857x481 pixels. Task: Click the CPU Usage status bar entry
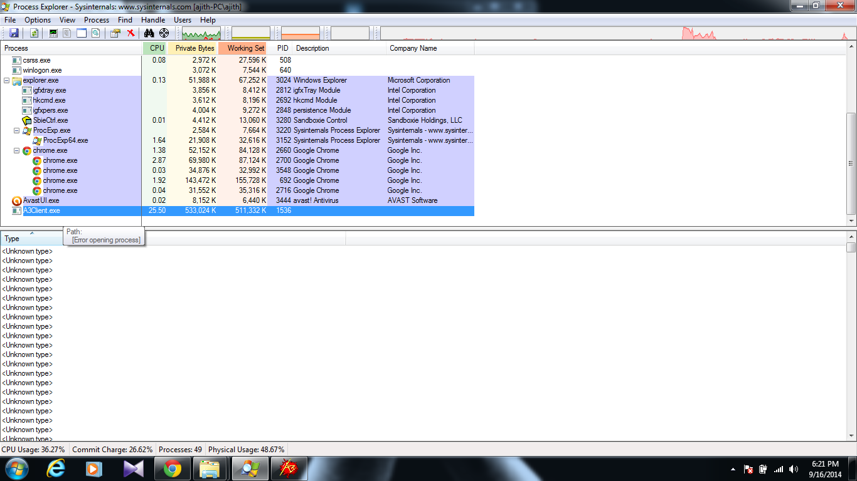(x=33, y=450)
